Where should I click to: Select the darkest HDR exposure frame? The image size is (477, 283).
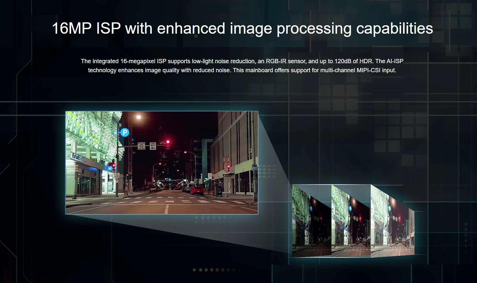tap(312, 221)
